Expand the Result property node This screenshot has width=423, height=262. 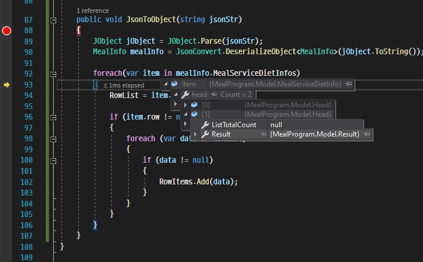(x=195, y=134)
